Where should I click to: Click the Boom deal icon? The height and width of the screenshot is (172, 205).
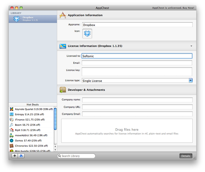(11, 125)
